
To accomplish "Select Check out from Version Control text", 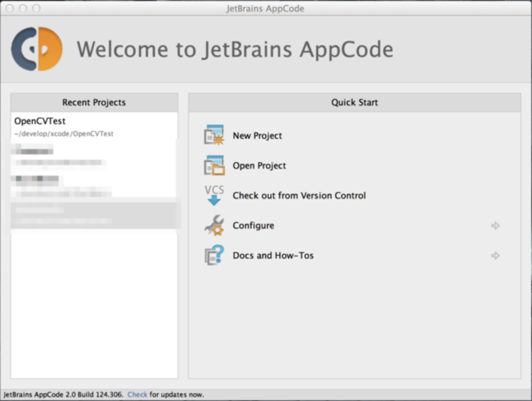I will click(x=299, y=196).
